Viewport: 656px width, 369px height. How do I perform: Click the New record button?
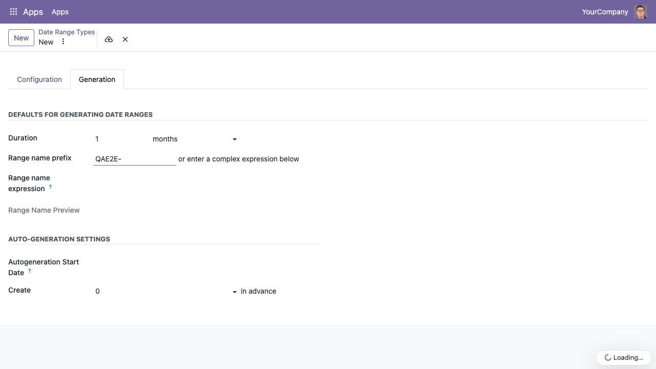point(22,38)
